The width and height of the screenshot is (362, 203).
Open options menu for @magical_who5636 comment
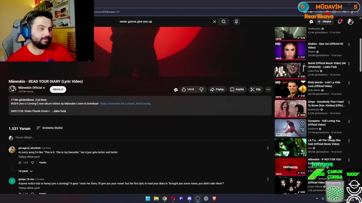coord(268,148)
